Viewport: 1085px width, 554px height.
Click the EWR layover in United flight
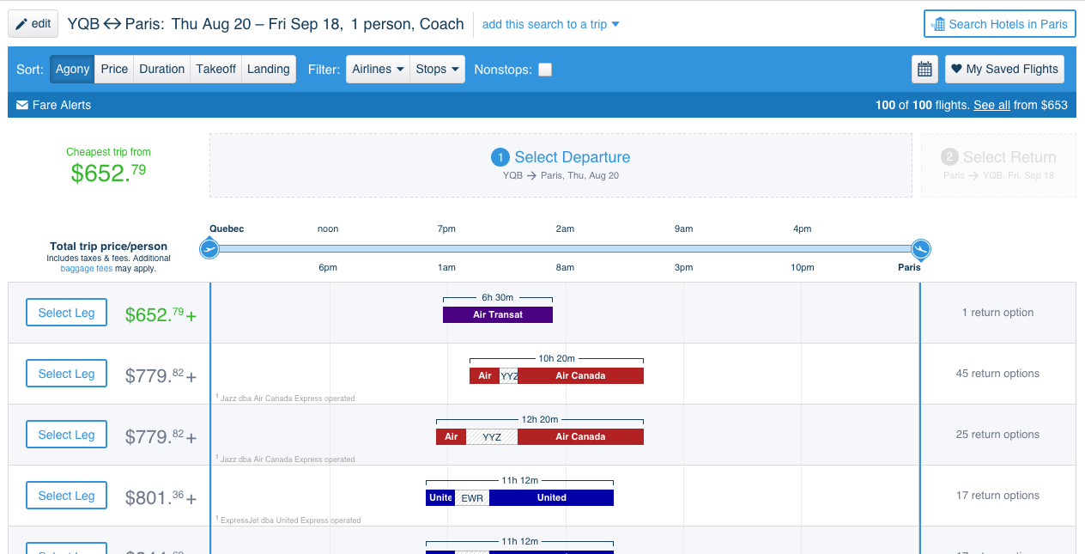(x=472, y=498)
